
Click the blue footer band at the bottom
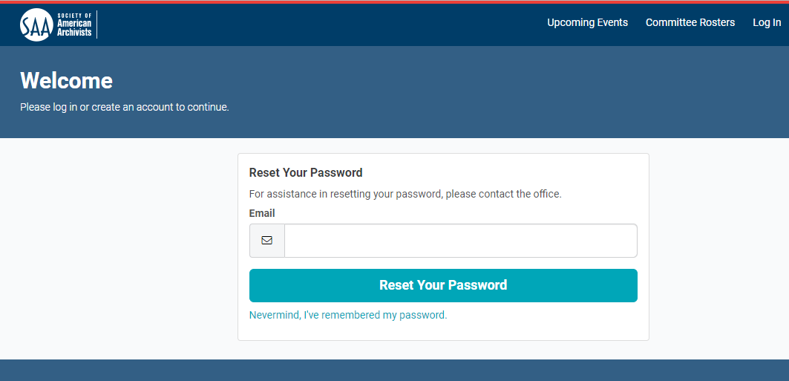(394, 371)
